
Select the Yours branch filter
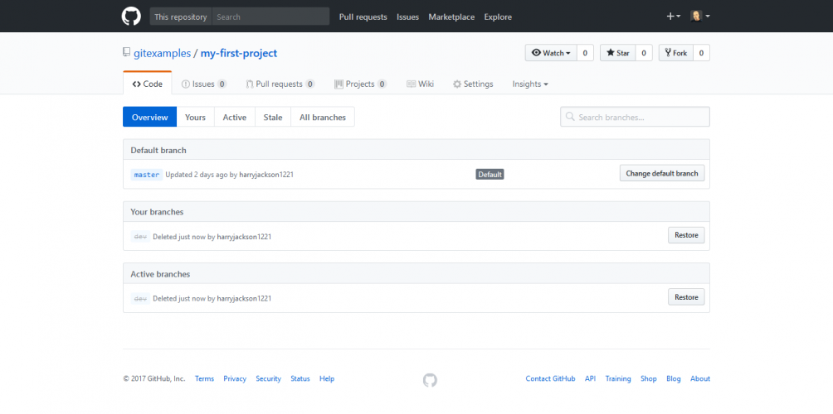tap(195, 117)
